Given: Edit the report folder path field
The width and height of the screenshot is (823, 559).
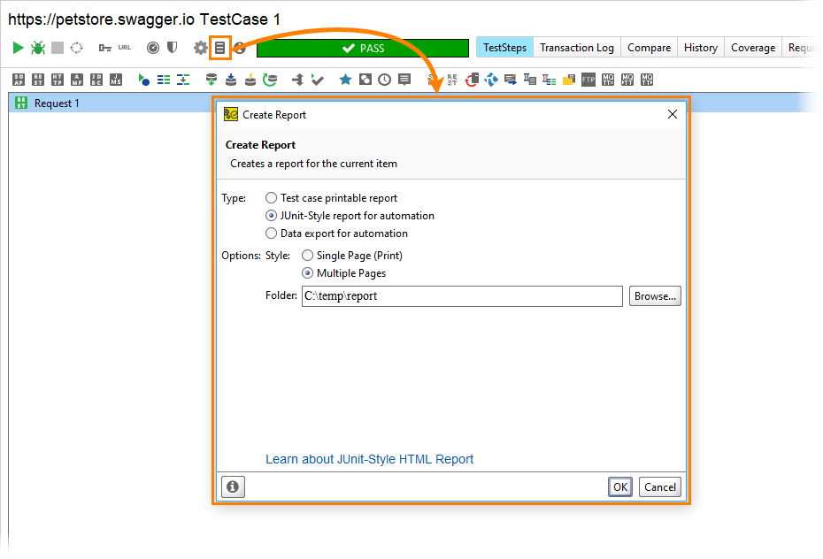Looking at the screenshot, I should (460, 295).
